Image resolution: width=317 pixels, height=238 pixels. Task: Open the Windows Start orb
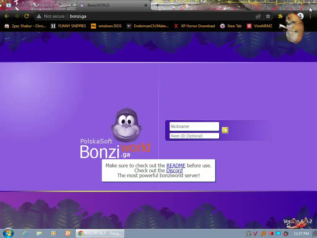[8, 233]
